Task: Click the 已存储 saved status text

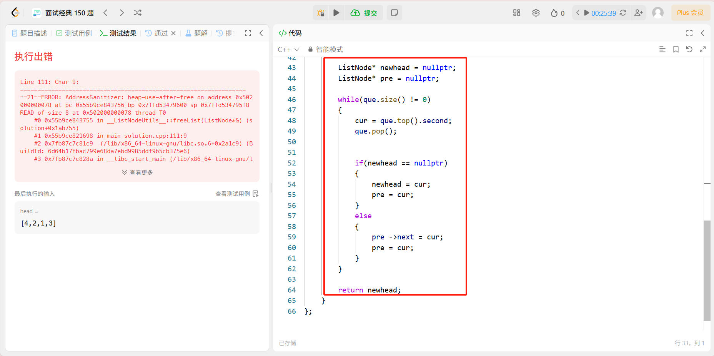Action: [288, 343]
